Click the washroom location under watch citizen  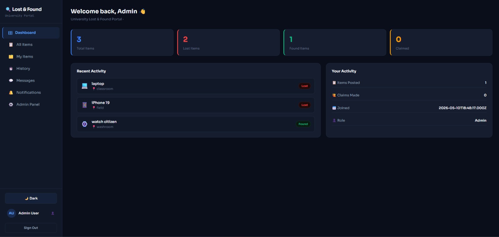pyautogui.click(x=105, y=127)
